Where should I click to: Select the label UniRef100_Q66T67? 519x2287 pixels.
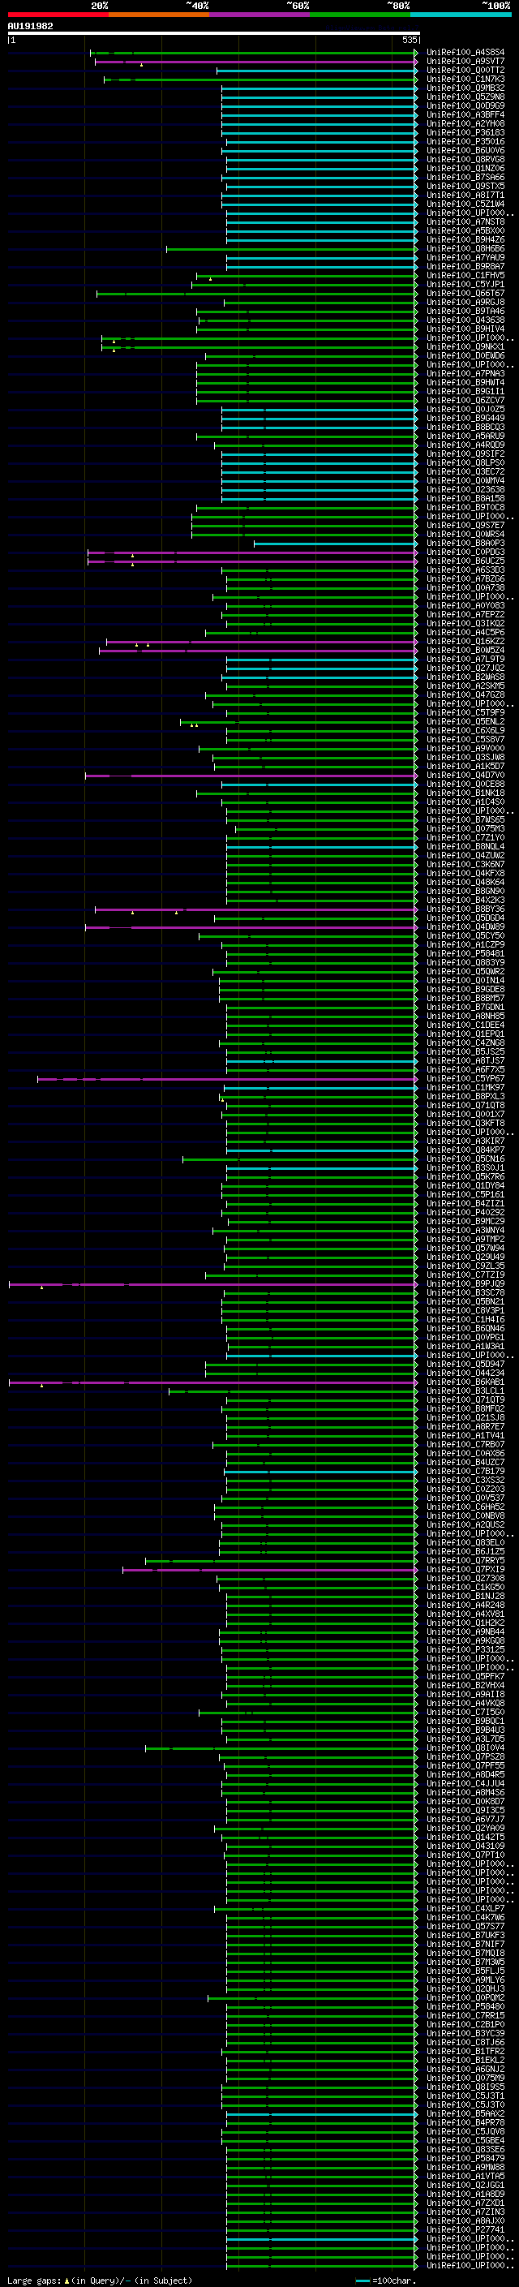coord(465,294)
